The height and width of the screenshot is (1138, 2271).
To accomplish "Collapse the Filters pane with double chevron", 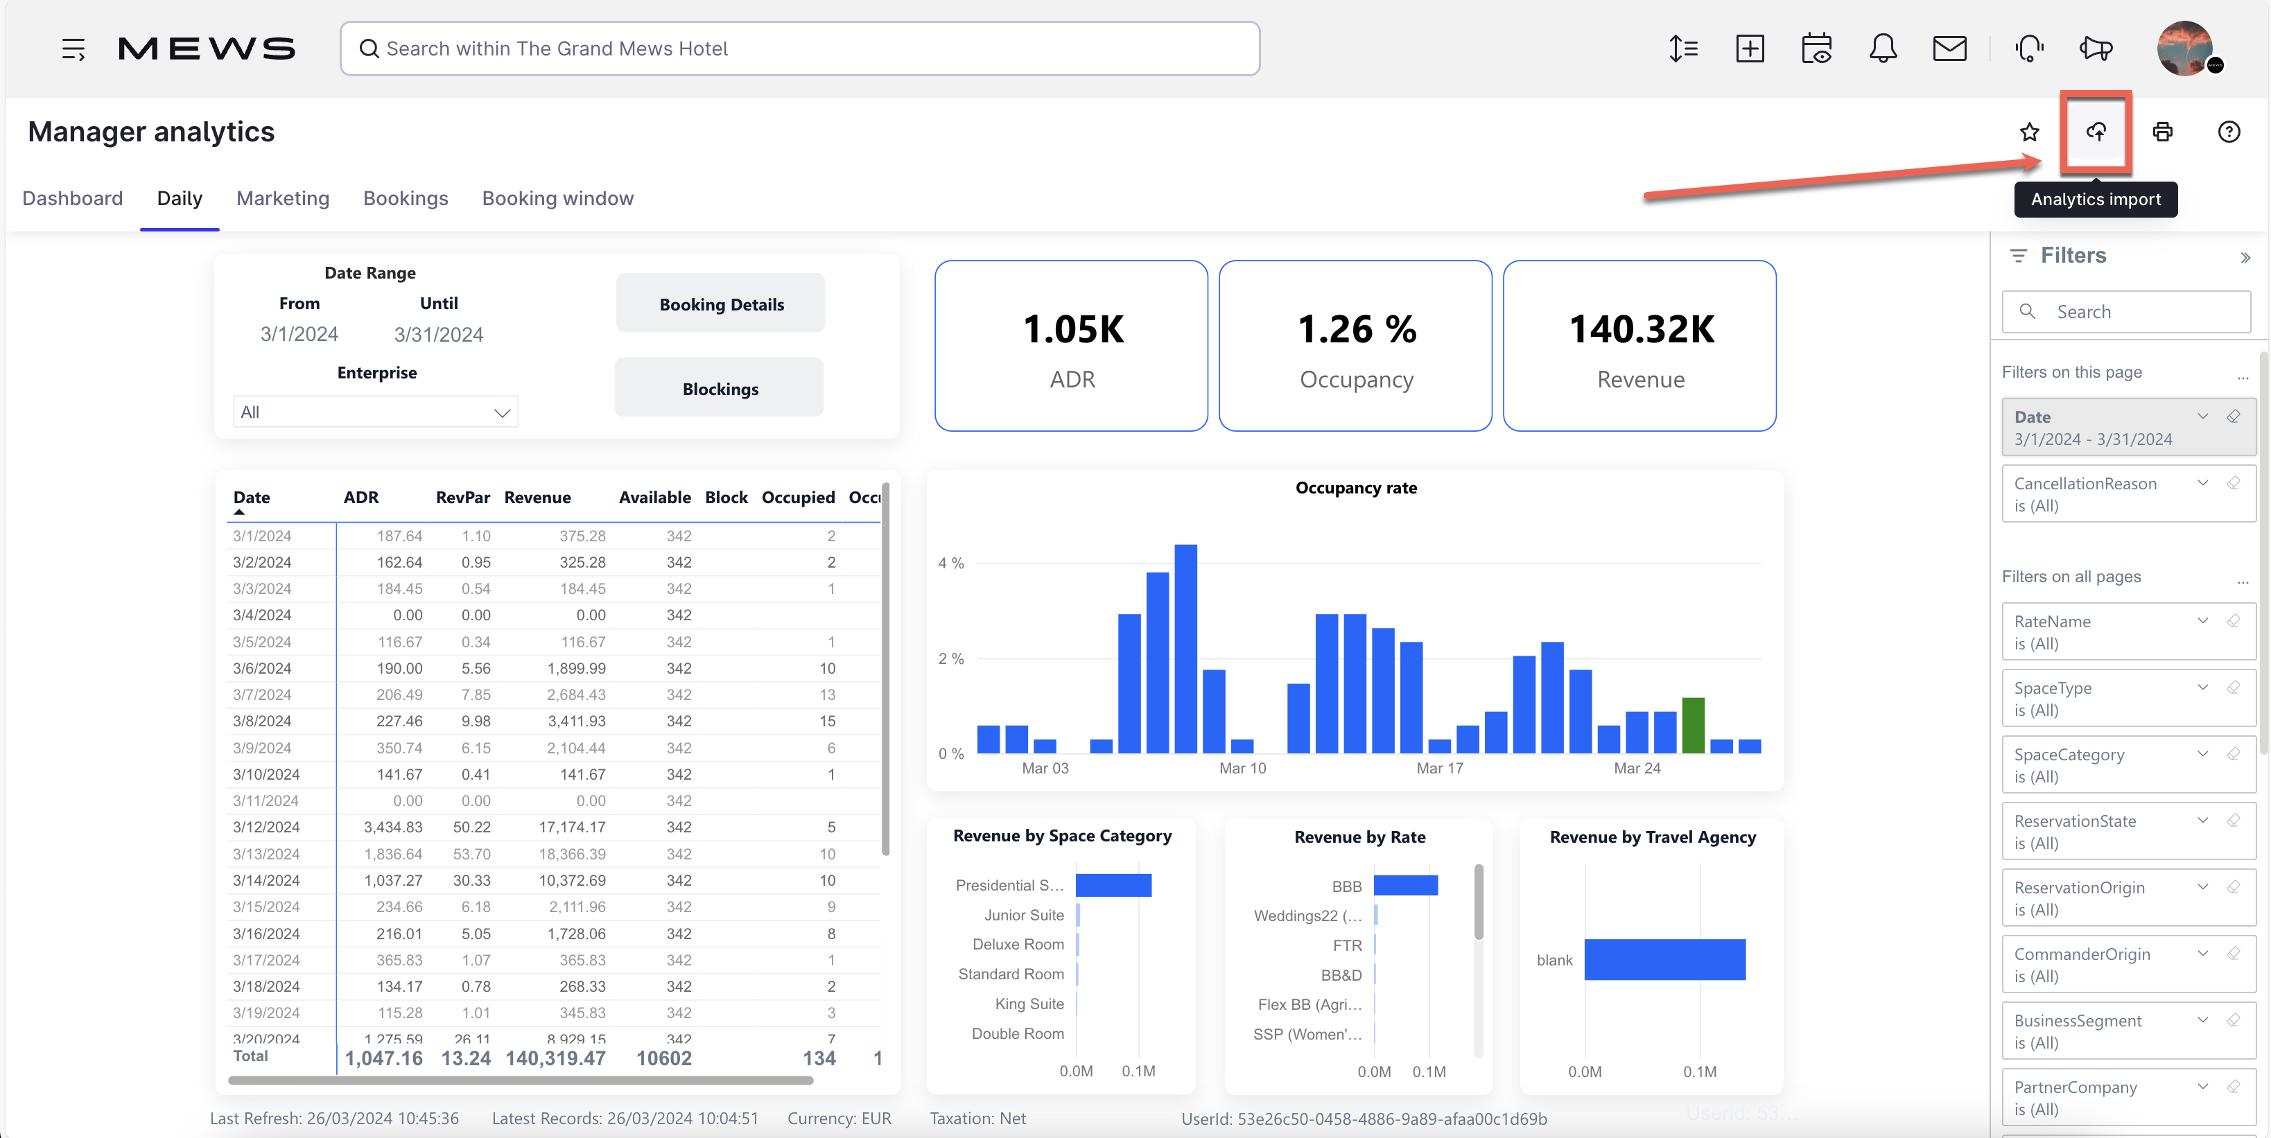I will [2245, 257].
